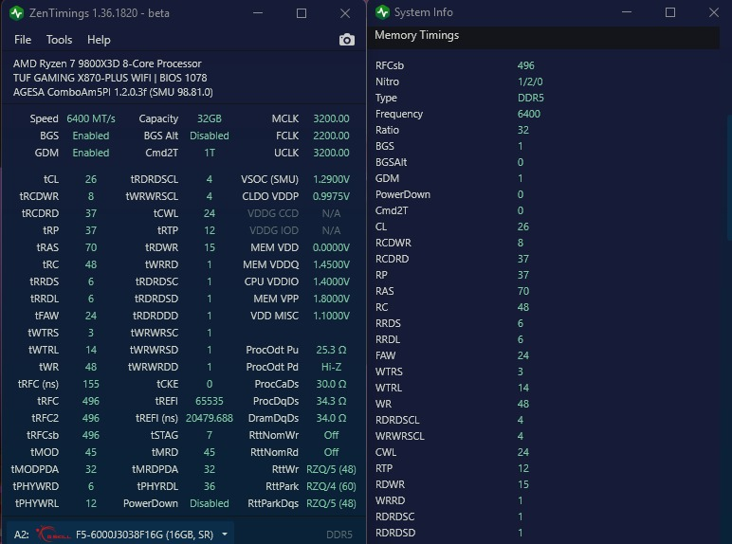
Task: Click the tREFI value 65535
Action: (x=210, y=401)
